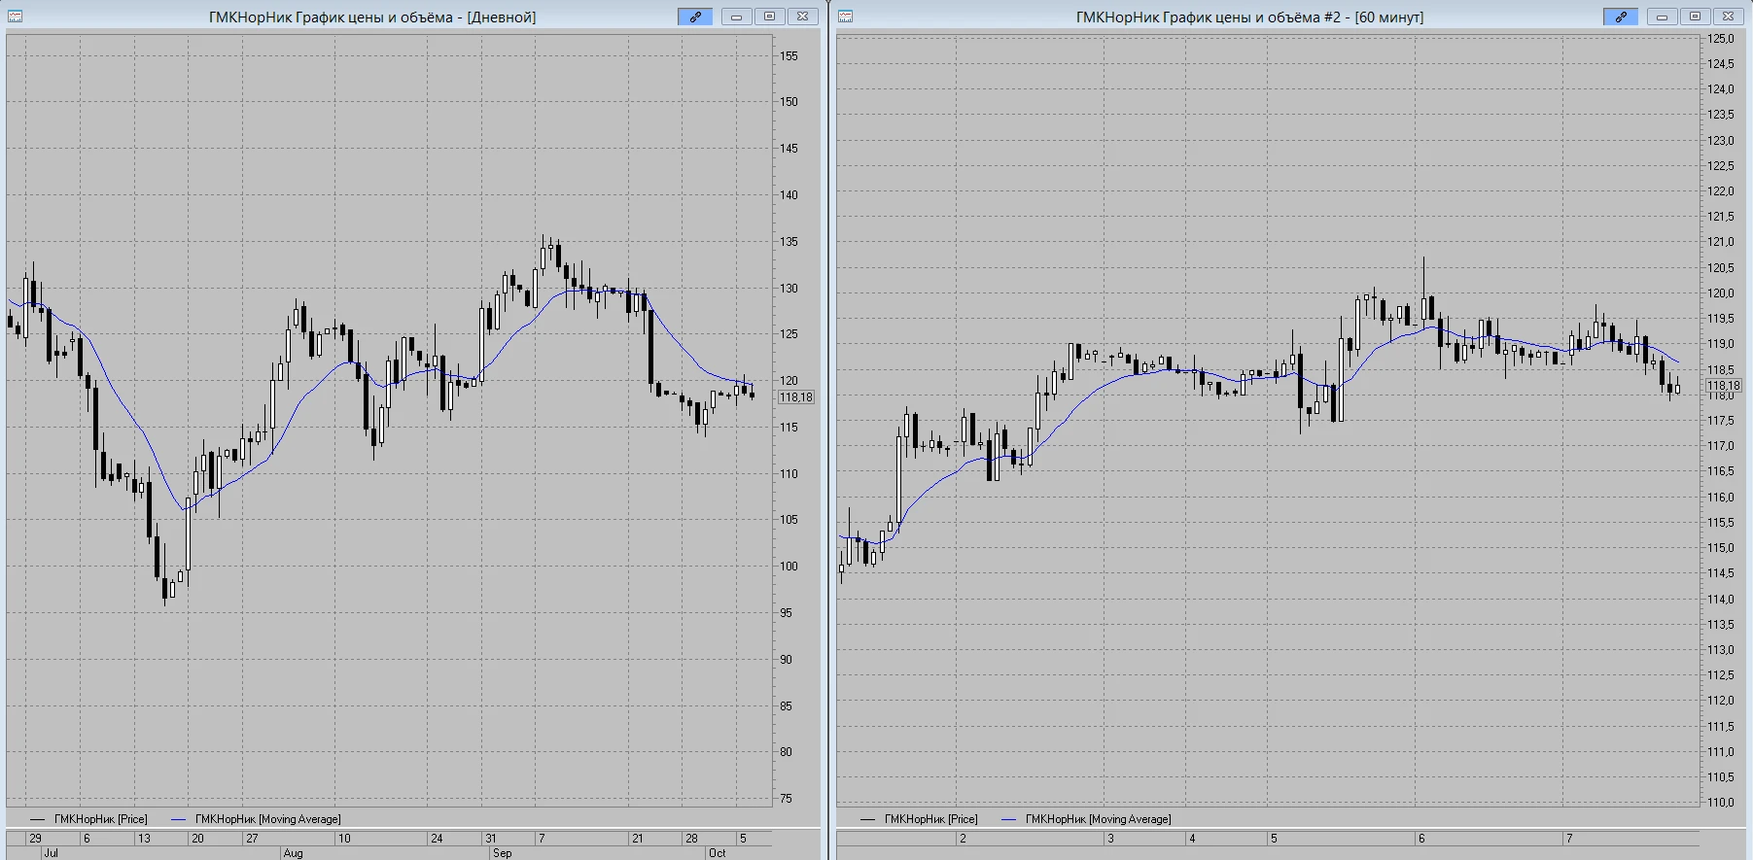
Task: Click the Oct month label on the Дневной time axis
Action: (x=718, y=853)
